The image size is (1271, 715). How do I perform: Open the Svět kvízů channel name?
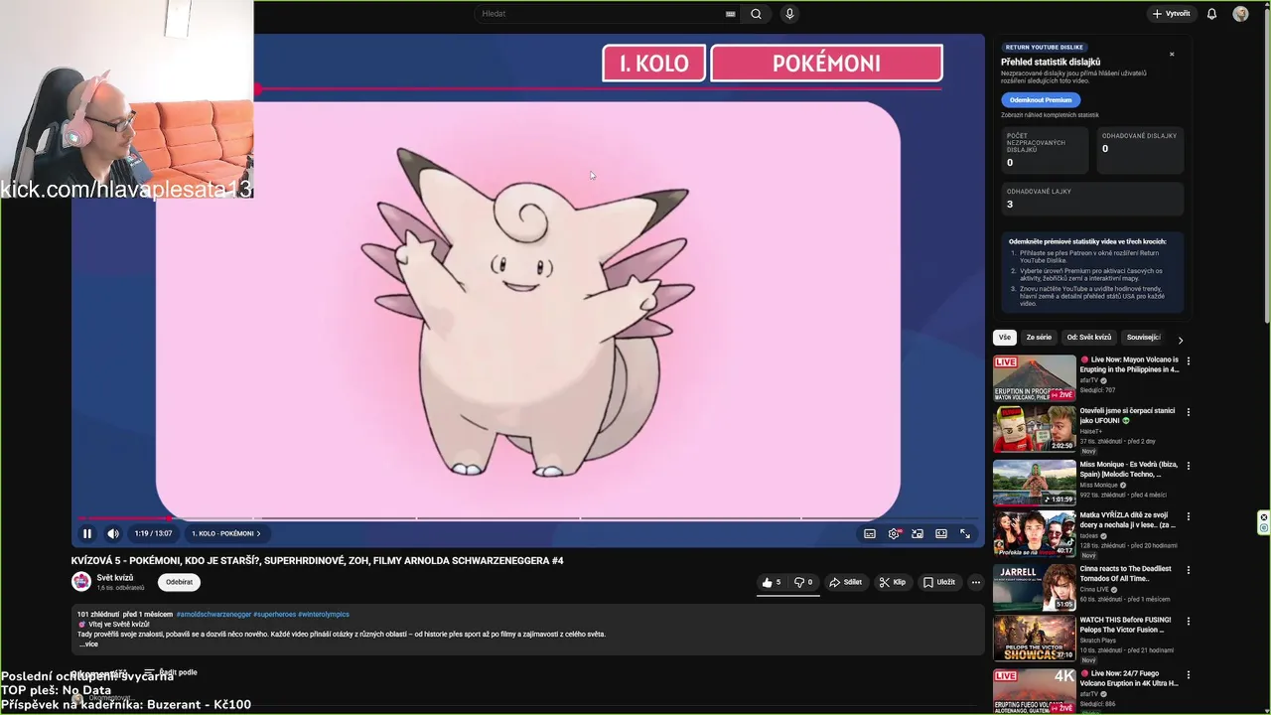click(x=115, y=577)
